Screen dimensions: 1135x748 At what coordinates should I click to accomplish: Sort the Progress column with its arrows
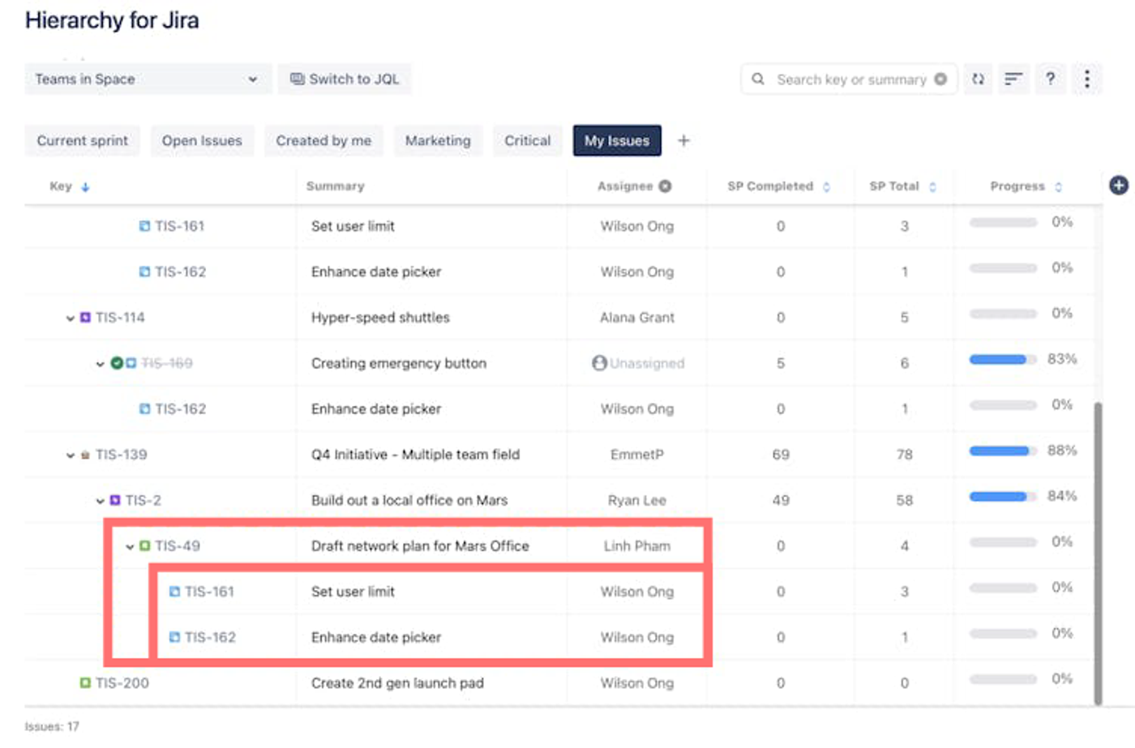click(x=1058, y=187)
